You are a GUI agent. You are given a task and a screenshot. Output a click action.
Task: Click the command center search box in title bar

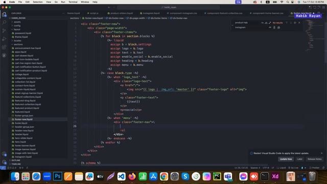click(x=169, y=7)
